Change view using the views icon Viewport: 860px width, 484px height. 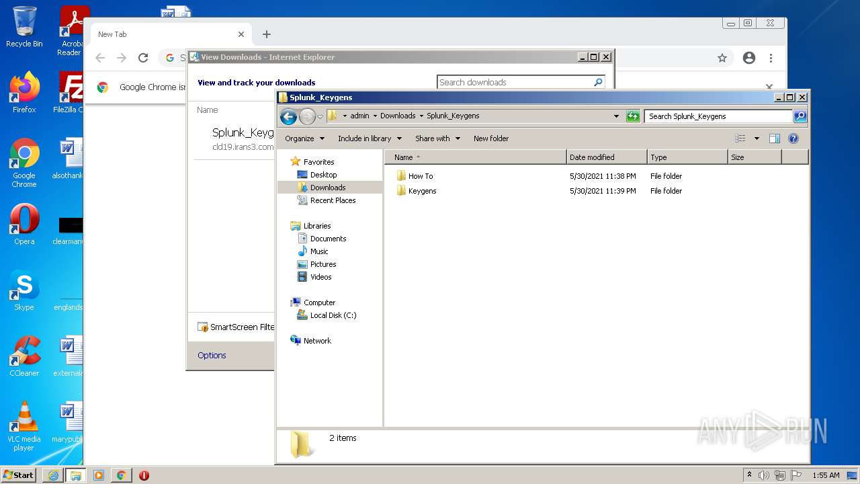click(740, 138)
